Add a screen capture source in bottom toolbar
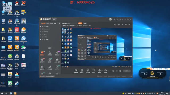This screenshot has width=170, height=95. (x=76, y=71)
